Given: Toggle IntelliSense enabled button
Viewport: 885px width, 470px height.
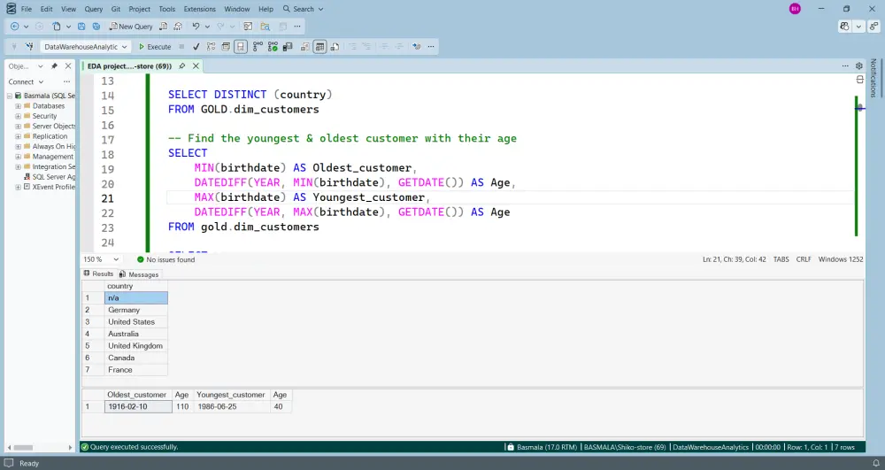Looking at the screenshot, I should click(241, 47).
